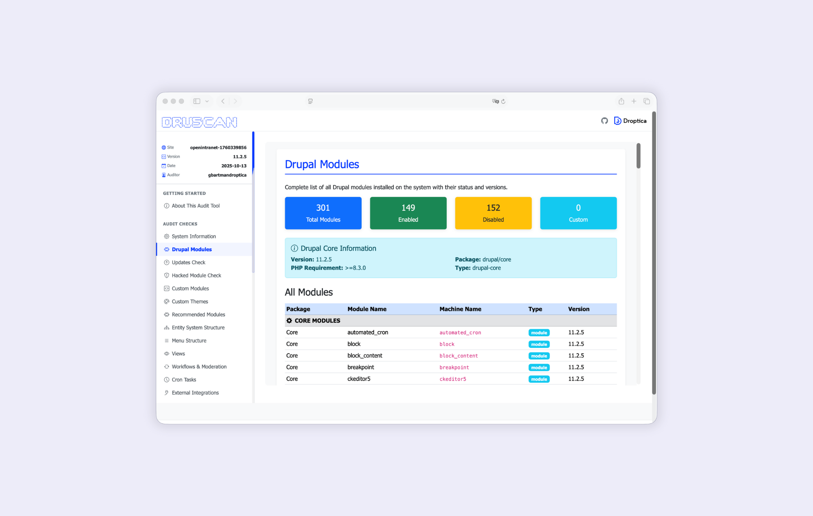Image resolution: width=813 pixels, height=516 pixels.
Task: Show tab overview icon
Action: point(647,101)
